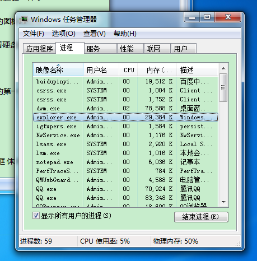Sort processes by CPU column
The image size is (257, 261).
point(128,70)
